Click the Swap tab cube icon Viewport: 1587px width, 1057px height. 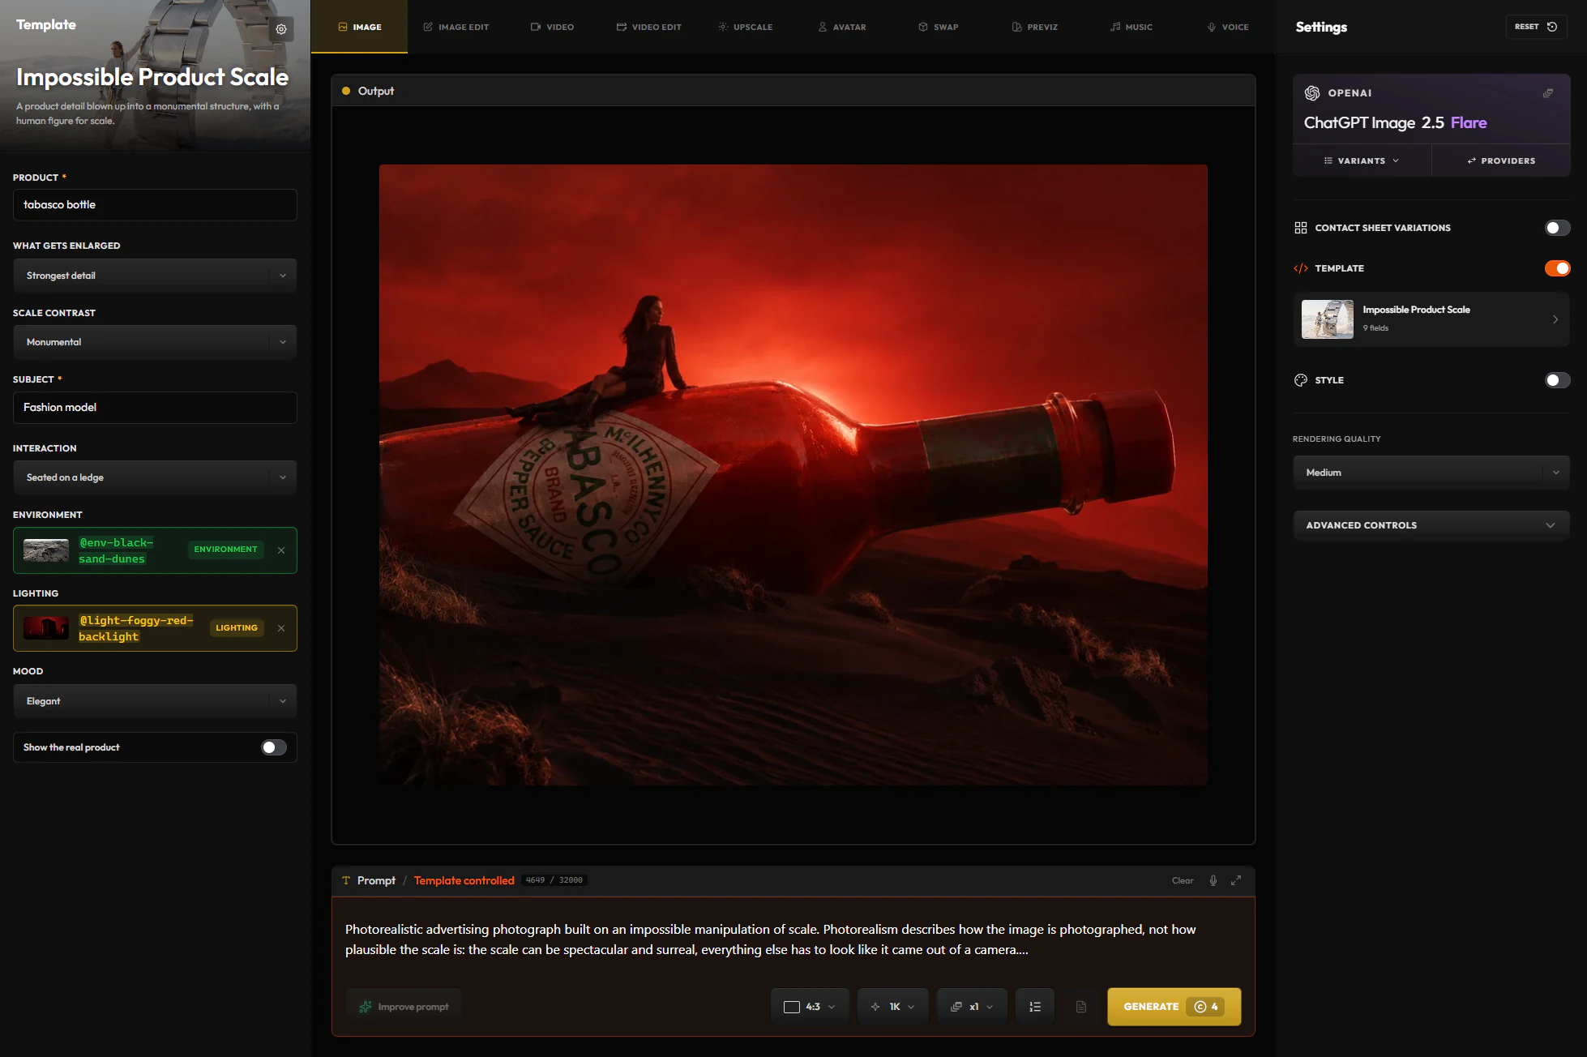pos(923,27)
